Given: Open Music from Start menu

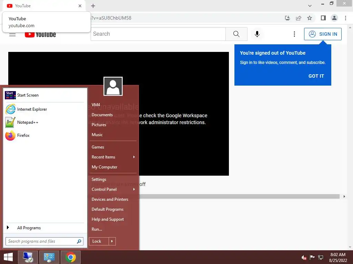Looking at the screenshot, I should [x=97, y=135].
